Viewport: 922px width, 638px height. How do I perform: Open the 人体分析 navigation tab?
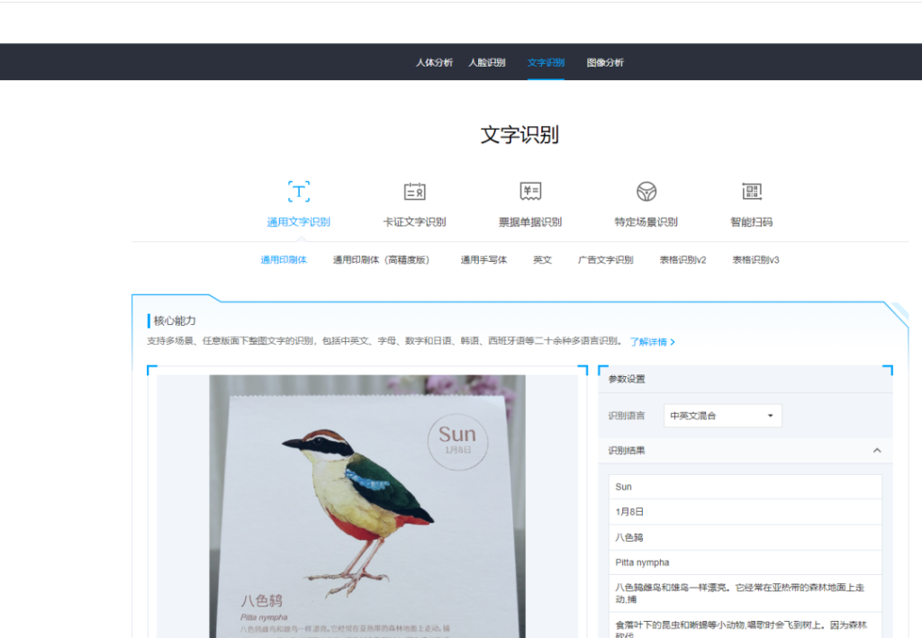(x=434, y=63)
